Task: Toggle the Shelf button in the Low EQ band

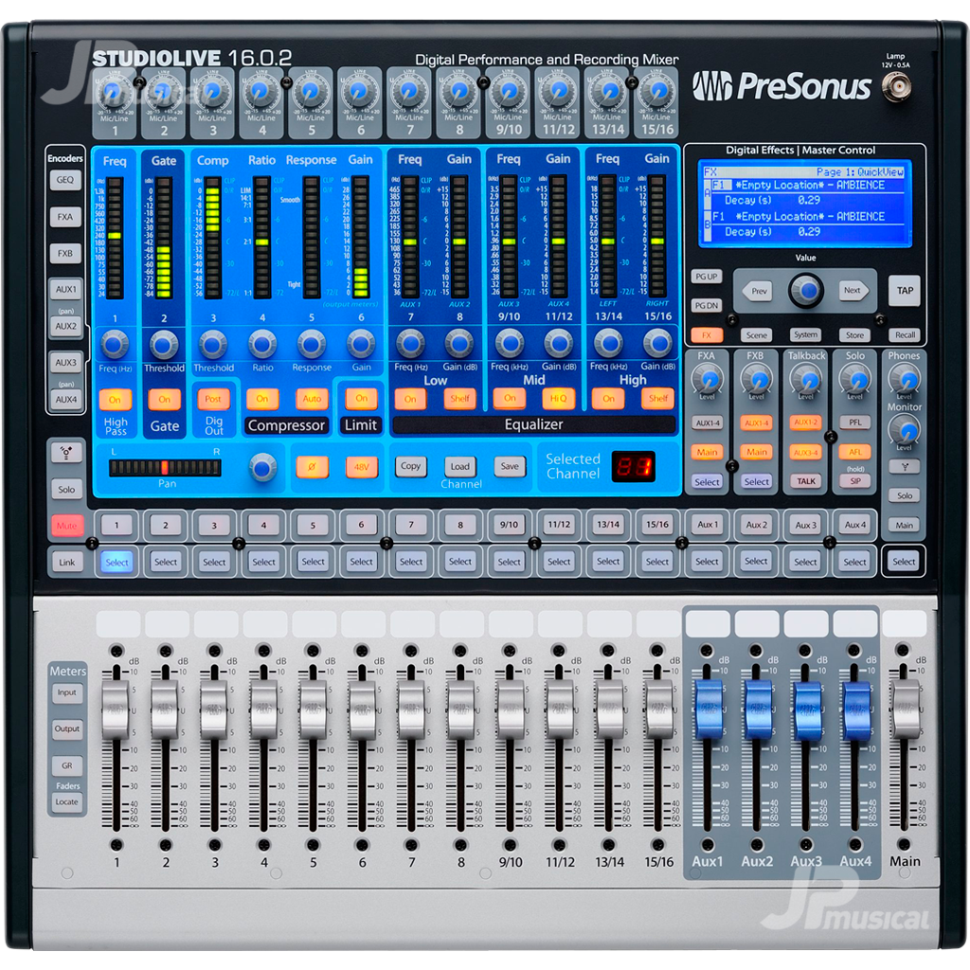Action: 459,399
